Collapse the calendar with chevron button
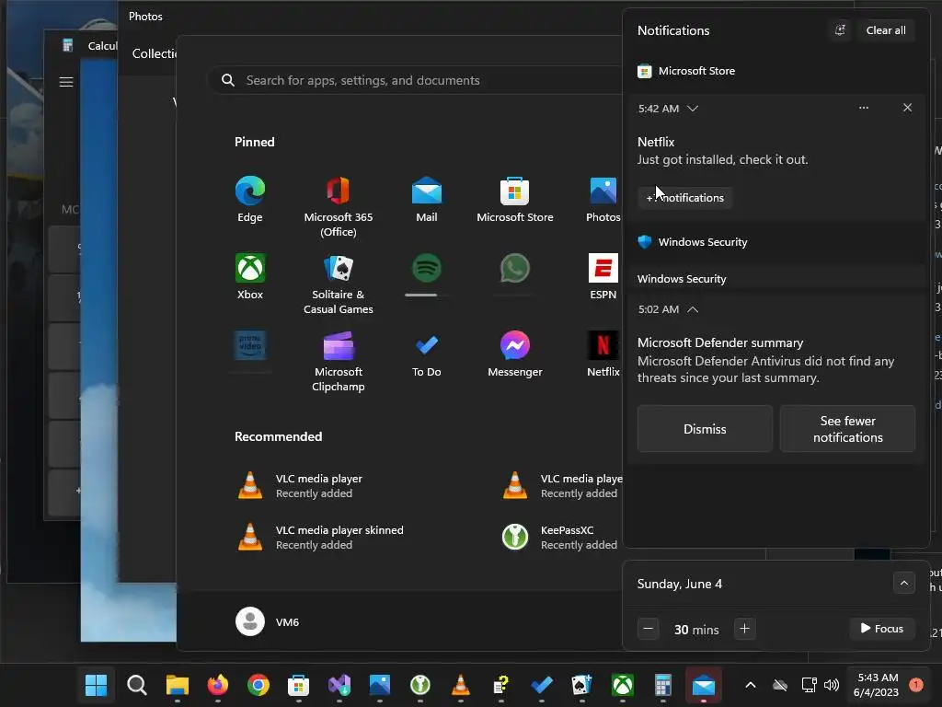942x707 pixels. pyautogui.click(x=903, y=583)
